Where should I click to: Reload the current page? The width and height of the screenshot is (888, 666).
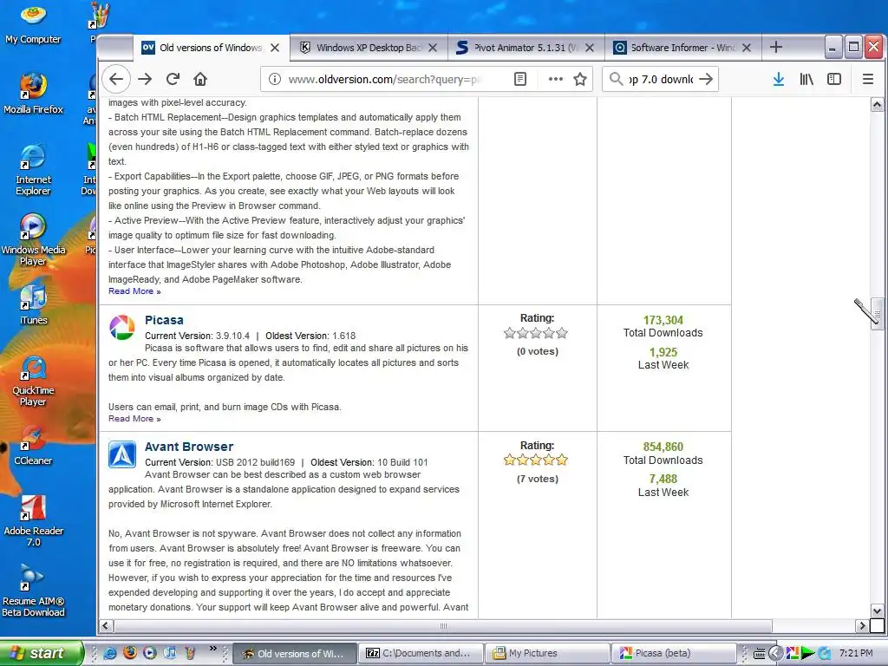(x=173, y=79)
